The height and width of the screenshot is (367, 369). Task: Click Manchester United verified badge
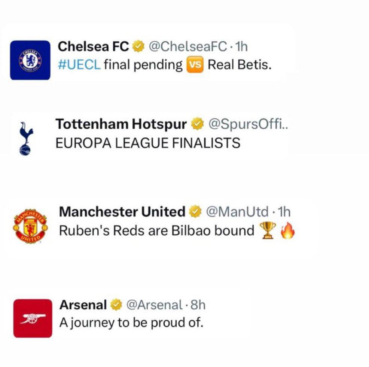196,211
